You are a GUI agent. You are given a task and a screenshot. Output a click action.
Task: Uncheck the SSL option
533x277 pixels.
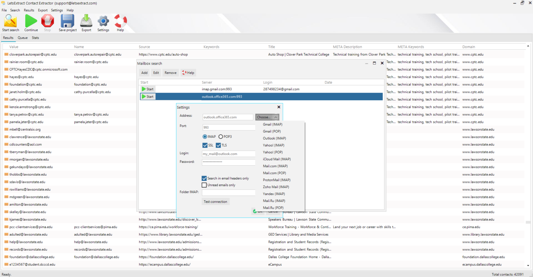point(205,145)
